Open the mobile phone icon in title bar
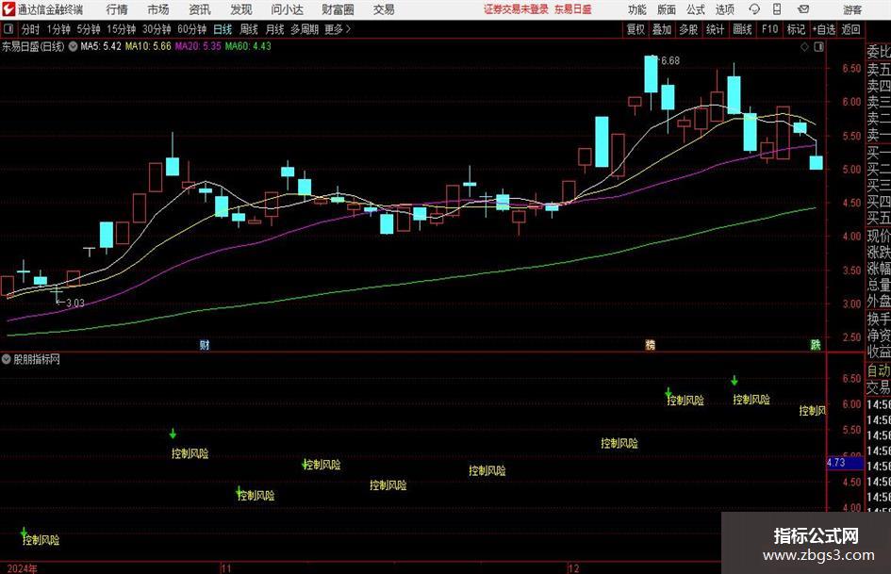This screenshot has width=891, height=574. click(x=777, y=9)
